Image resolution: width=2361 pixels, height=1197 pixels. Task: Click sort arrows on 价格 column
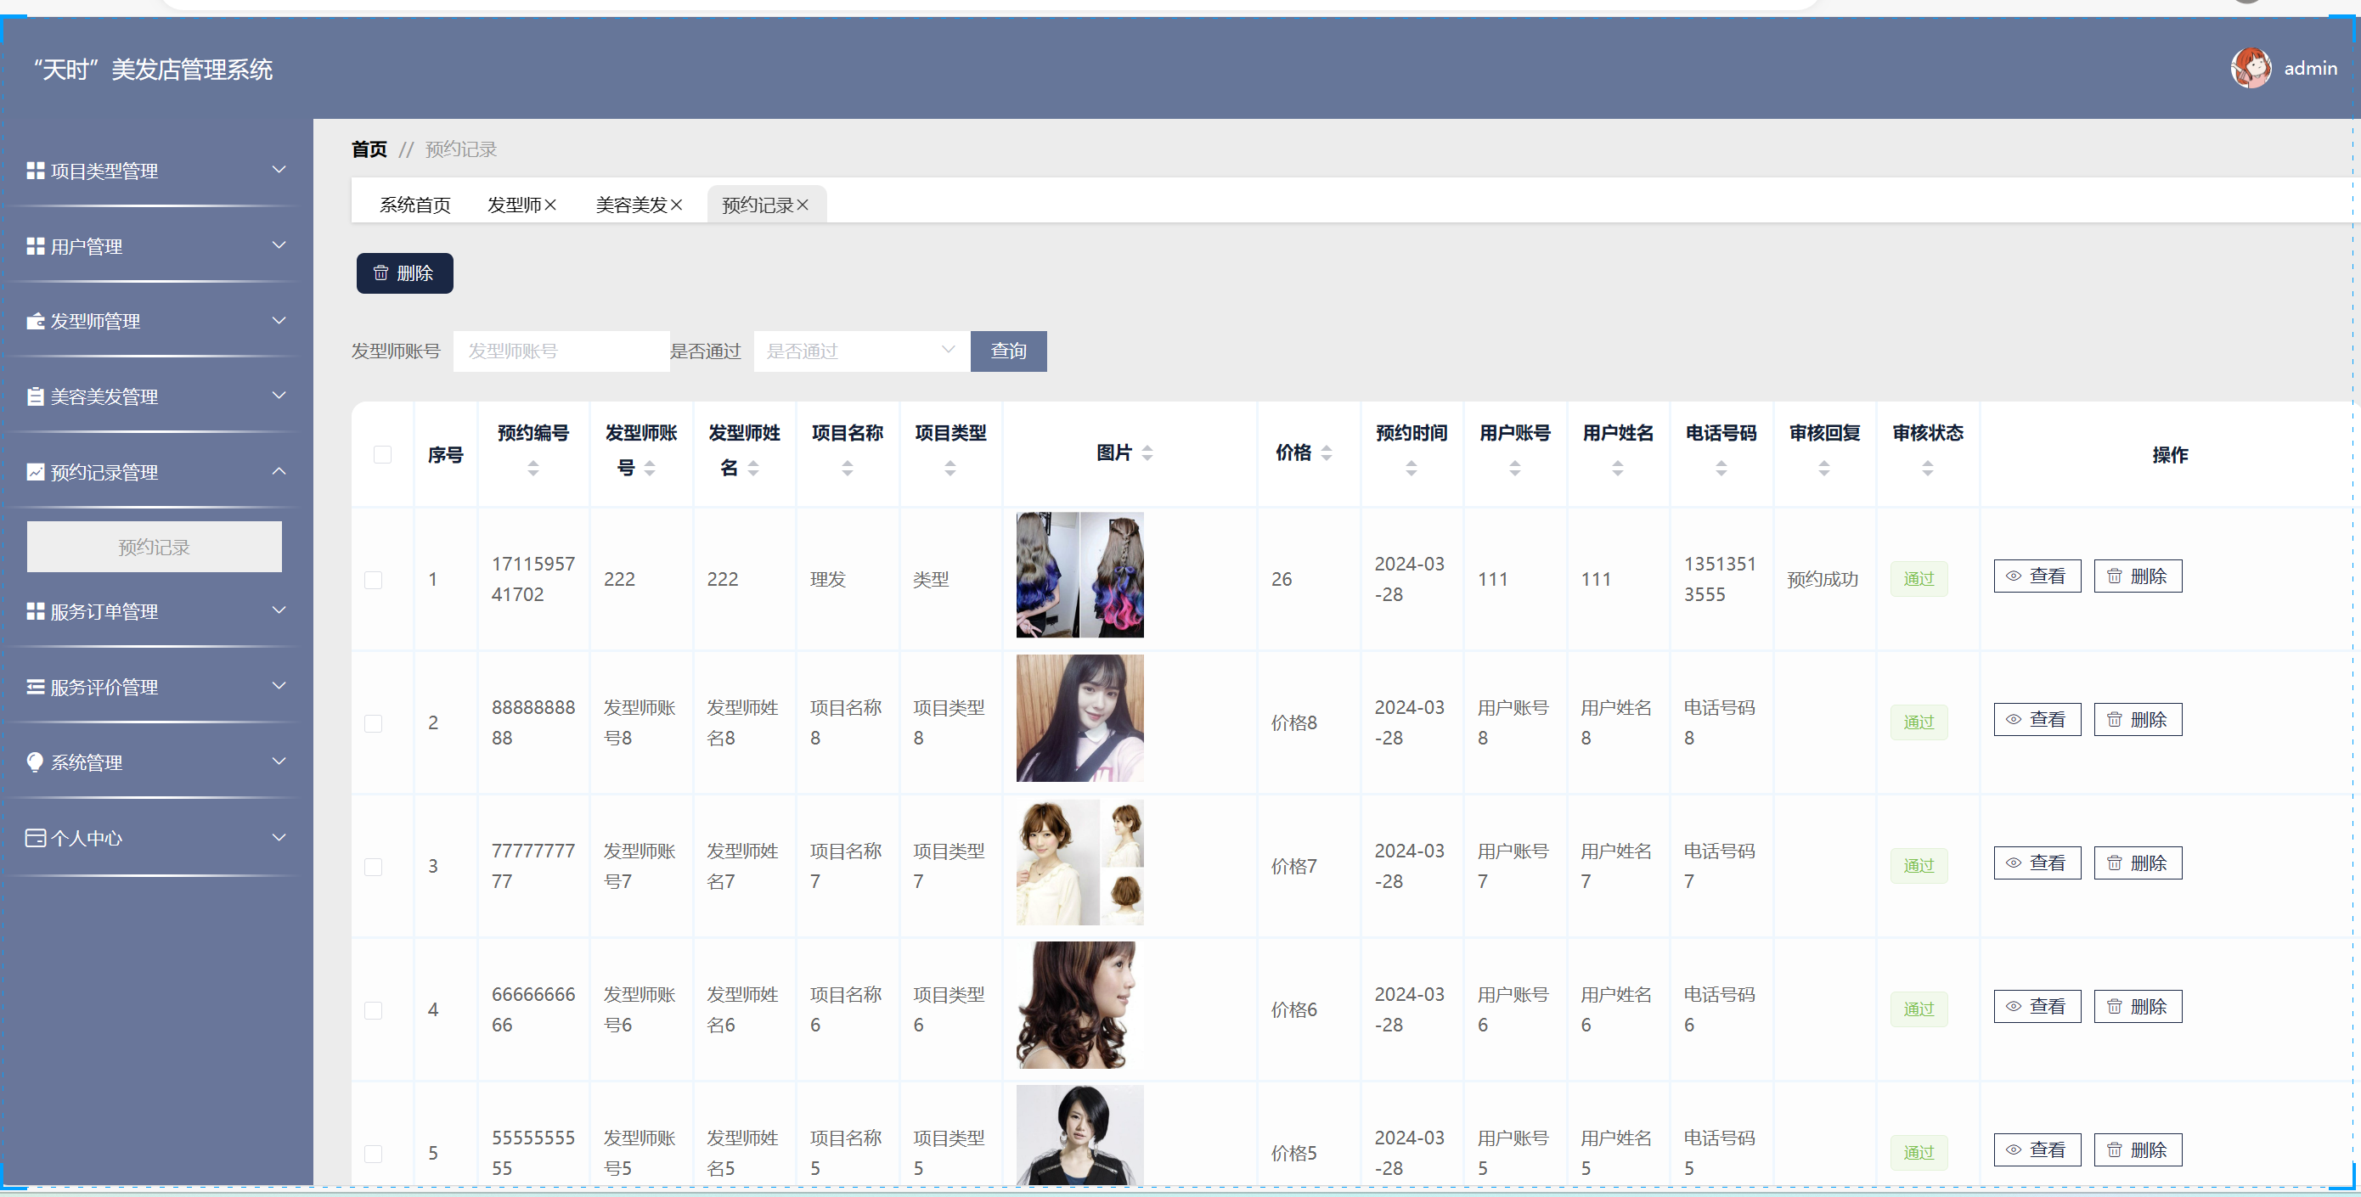pyautogui.click(x=1327, y=452)
